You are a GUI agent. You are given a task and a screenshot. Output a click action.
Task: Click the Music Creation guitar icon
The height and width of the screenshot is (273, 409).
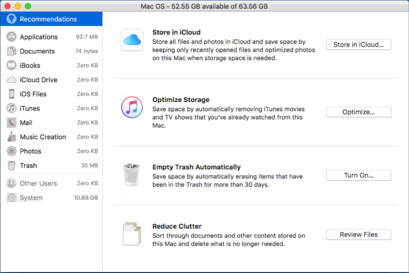(12, 137)
